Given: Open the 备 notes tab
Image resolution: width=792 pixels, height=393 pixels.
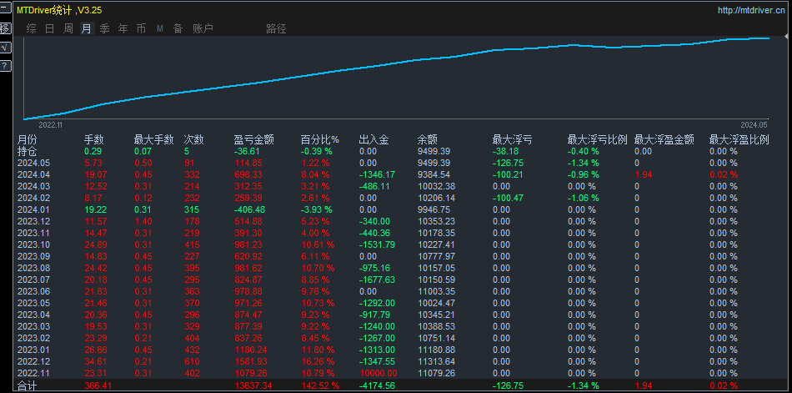Looking at the screenshot, I should (x=178, y=29).
